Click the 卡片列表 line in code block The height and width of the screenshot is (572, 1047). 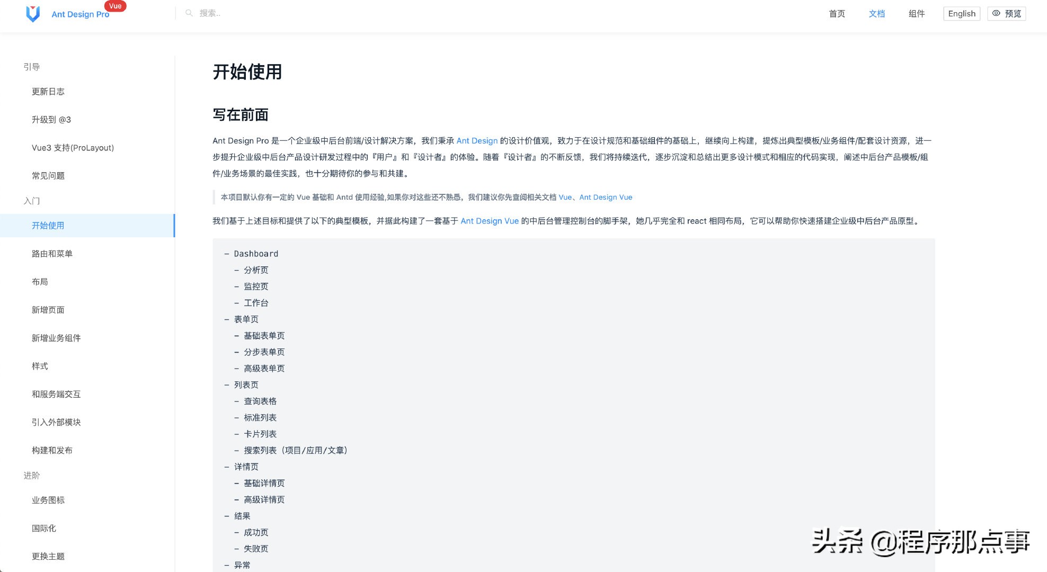point(260,434)
